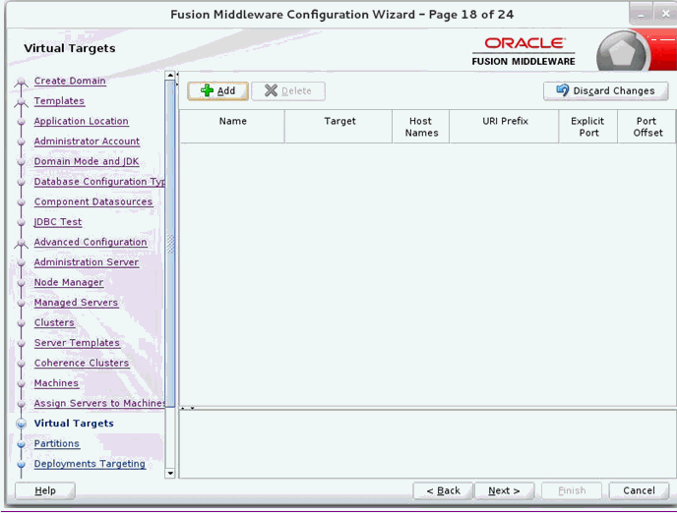This screenshot has width=677, height=513.
Task: Open Clusters step link
Action: pos(54,323)
